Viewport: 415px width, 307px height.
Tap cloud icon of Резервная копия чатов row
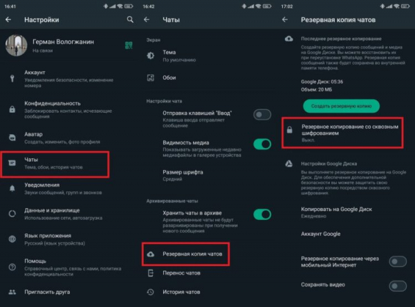tap(151, 254)
